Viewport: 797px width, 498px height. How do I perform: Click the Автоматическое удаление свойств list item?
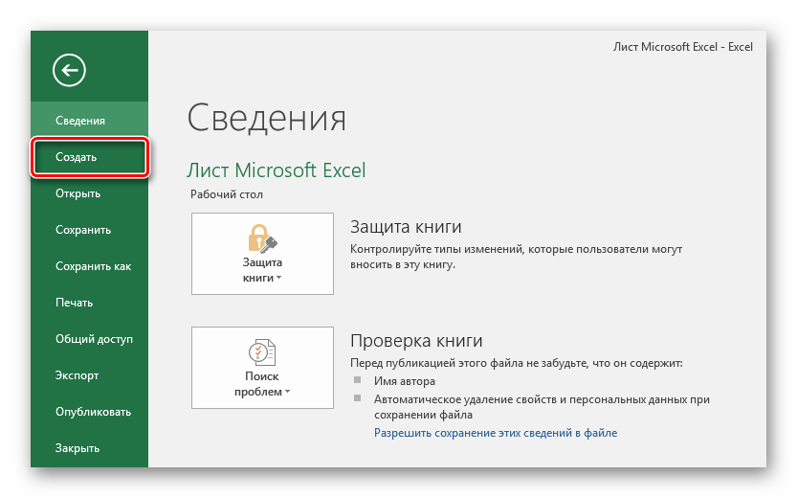[x=542, y=407]
